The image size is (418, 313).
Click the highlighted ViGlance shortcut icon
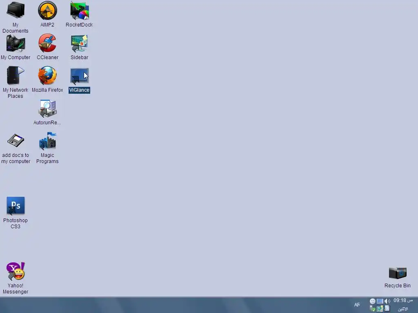[x=79, y=76]
